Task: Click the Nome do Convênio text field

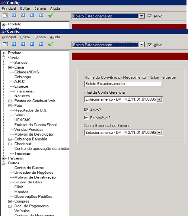Action: 123,84
